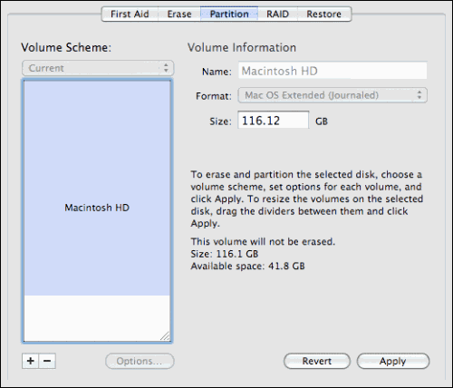Remove partition with the minus button

tap(47, 361)
